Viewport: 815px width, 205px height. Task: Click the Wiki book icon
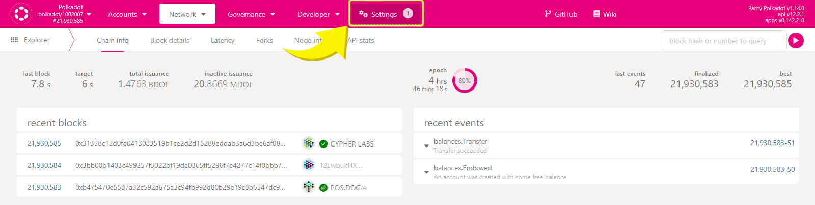[x=596, y=14]
